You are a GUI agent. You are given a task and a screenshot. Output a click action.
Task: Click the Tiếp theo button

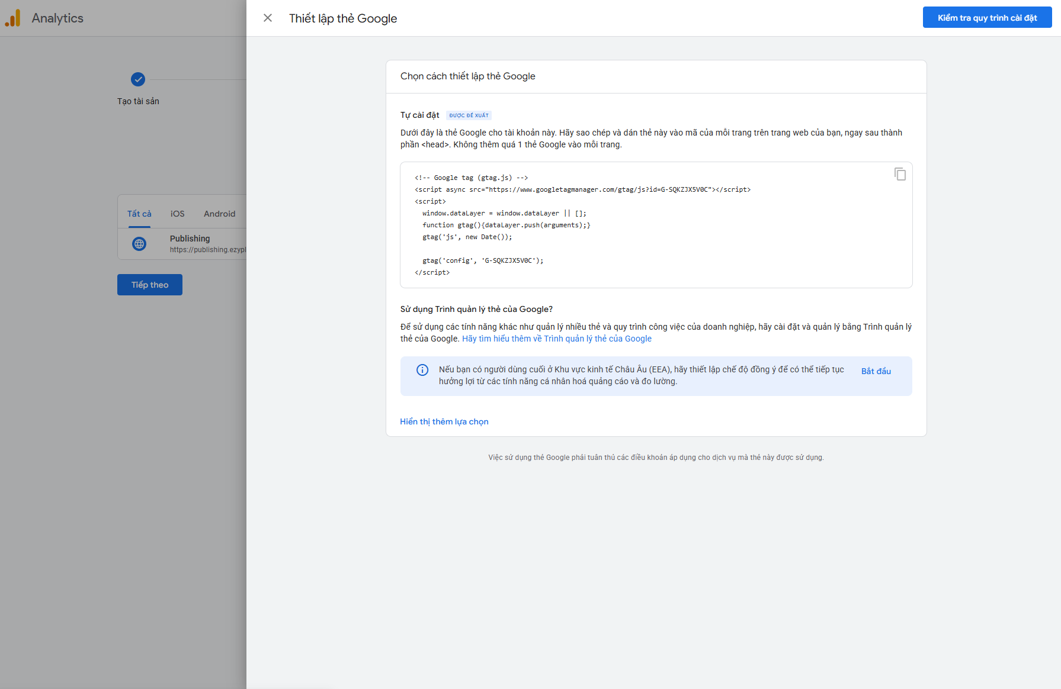click(x=150, y=285)
